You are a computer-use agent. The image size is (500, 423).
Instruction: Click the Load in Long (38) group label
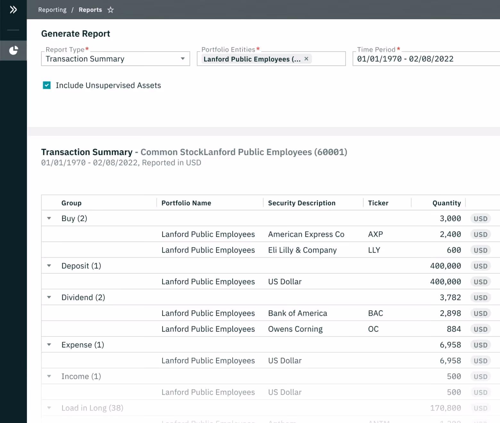click(92, 408)
